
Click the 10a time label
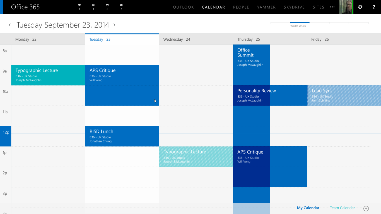6,91
